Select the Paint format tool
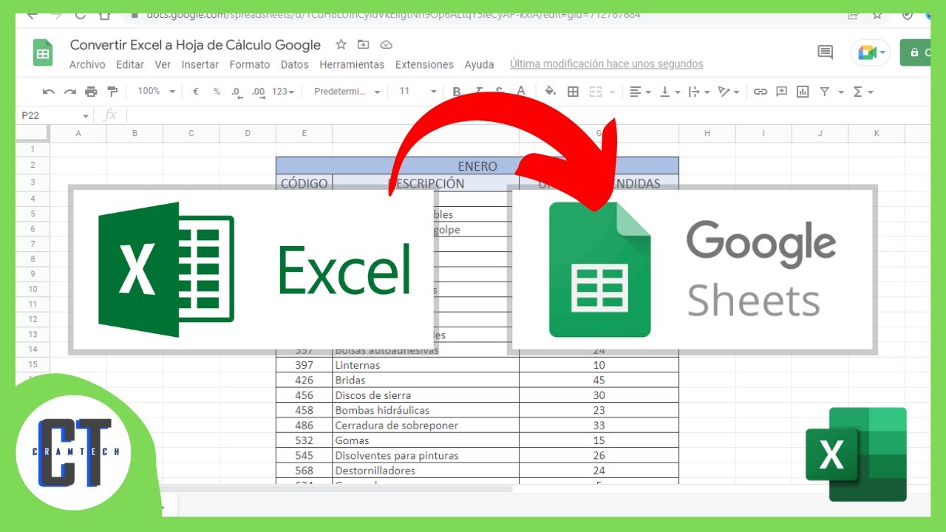This screenshot has width=946, height=532. [x=112, y=92]
